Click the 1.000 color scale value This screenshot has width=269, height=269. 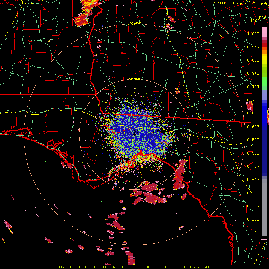tap(253, 33)
